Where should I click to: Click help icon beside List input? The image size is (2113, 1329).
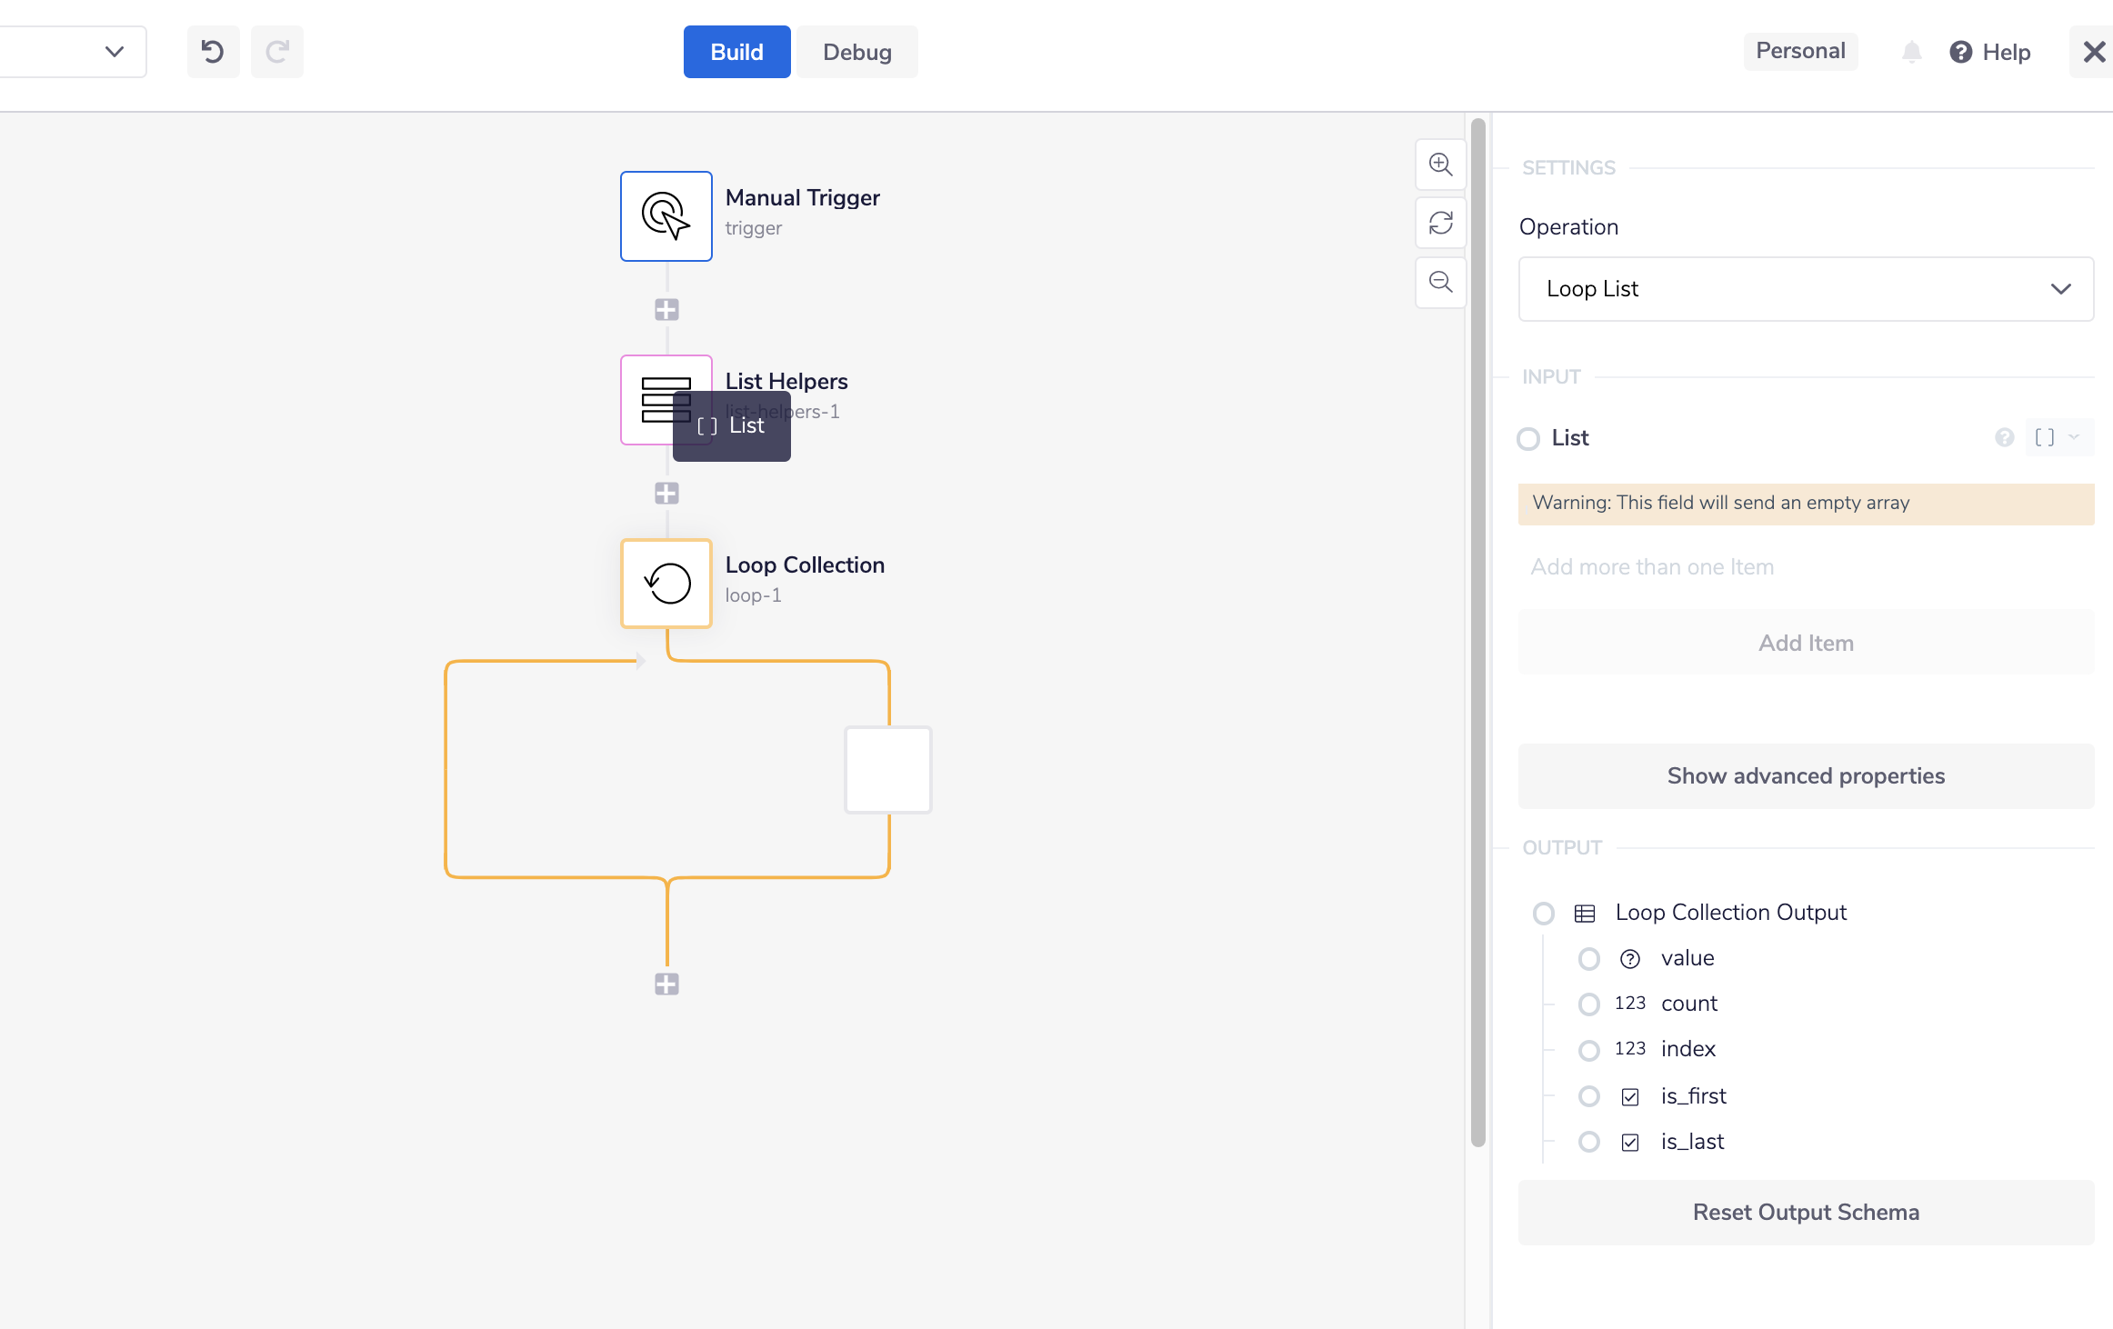tap(2004, 438)
